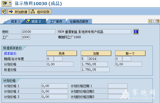Click the 物料 field showing 10030
This screenshot has width=160, height=103.
pyautogui.click(x=38, y=31)
